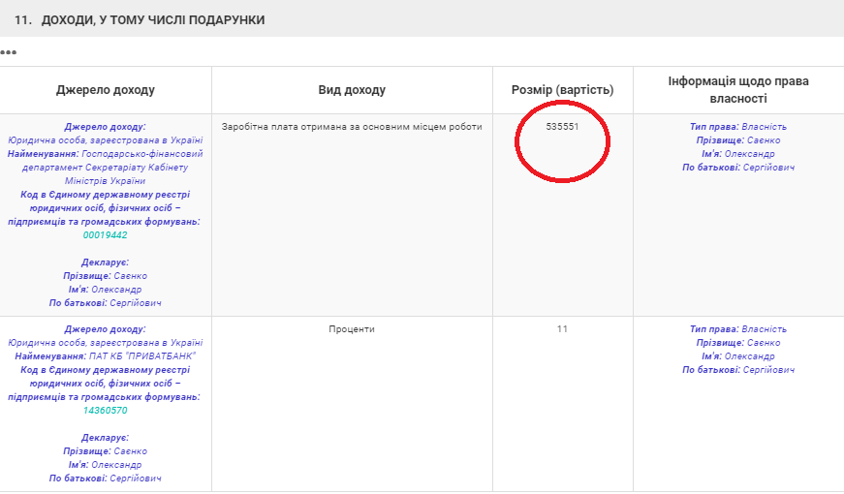844x494 pixels.
Task: Select the 'Проценти' income type cell
Action: click(x=352, y=329)
